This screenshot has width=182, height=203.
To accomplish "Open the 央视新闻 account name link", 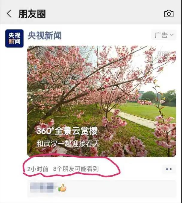I will (45, 35).
